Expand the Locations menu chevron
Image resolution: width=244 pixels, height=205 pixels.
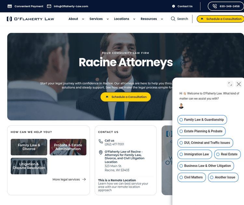pyautogui.click(x=134, y=19)
